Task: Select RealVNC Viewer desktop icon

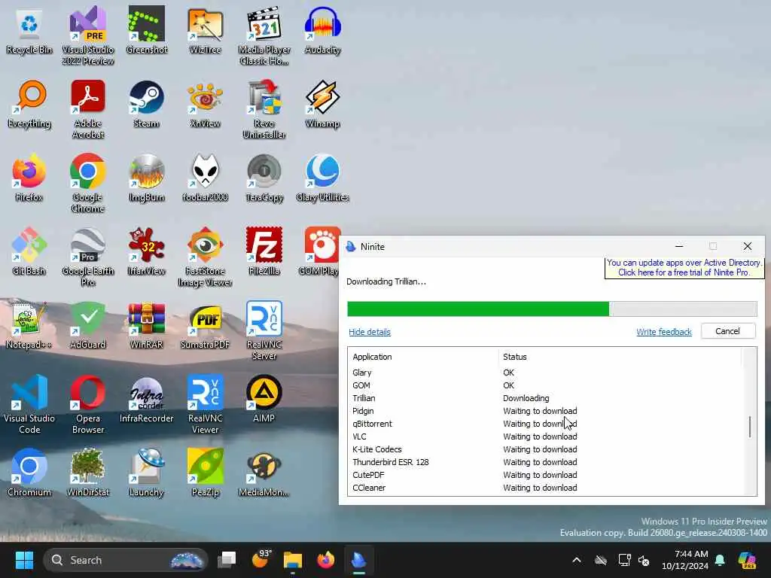Action: point(205,405)
